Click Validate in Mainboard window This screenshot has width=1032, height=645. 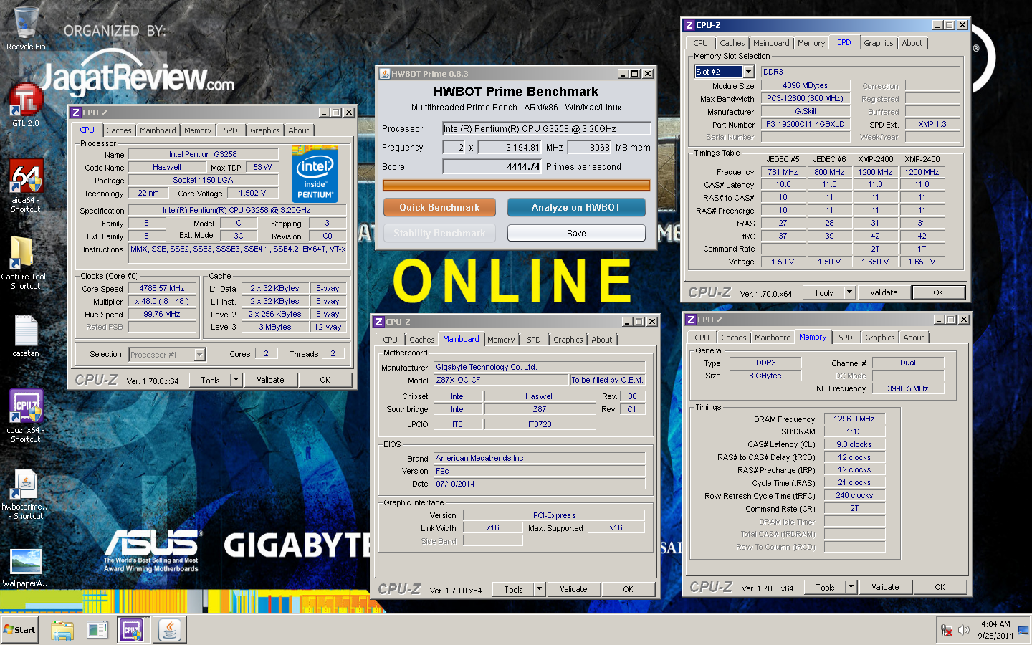point(573,589)
